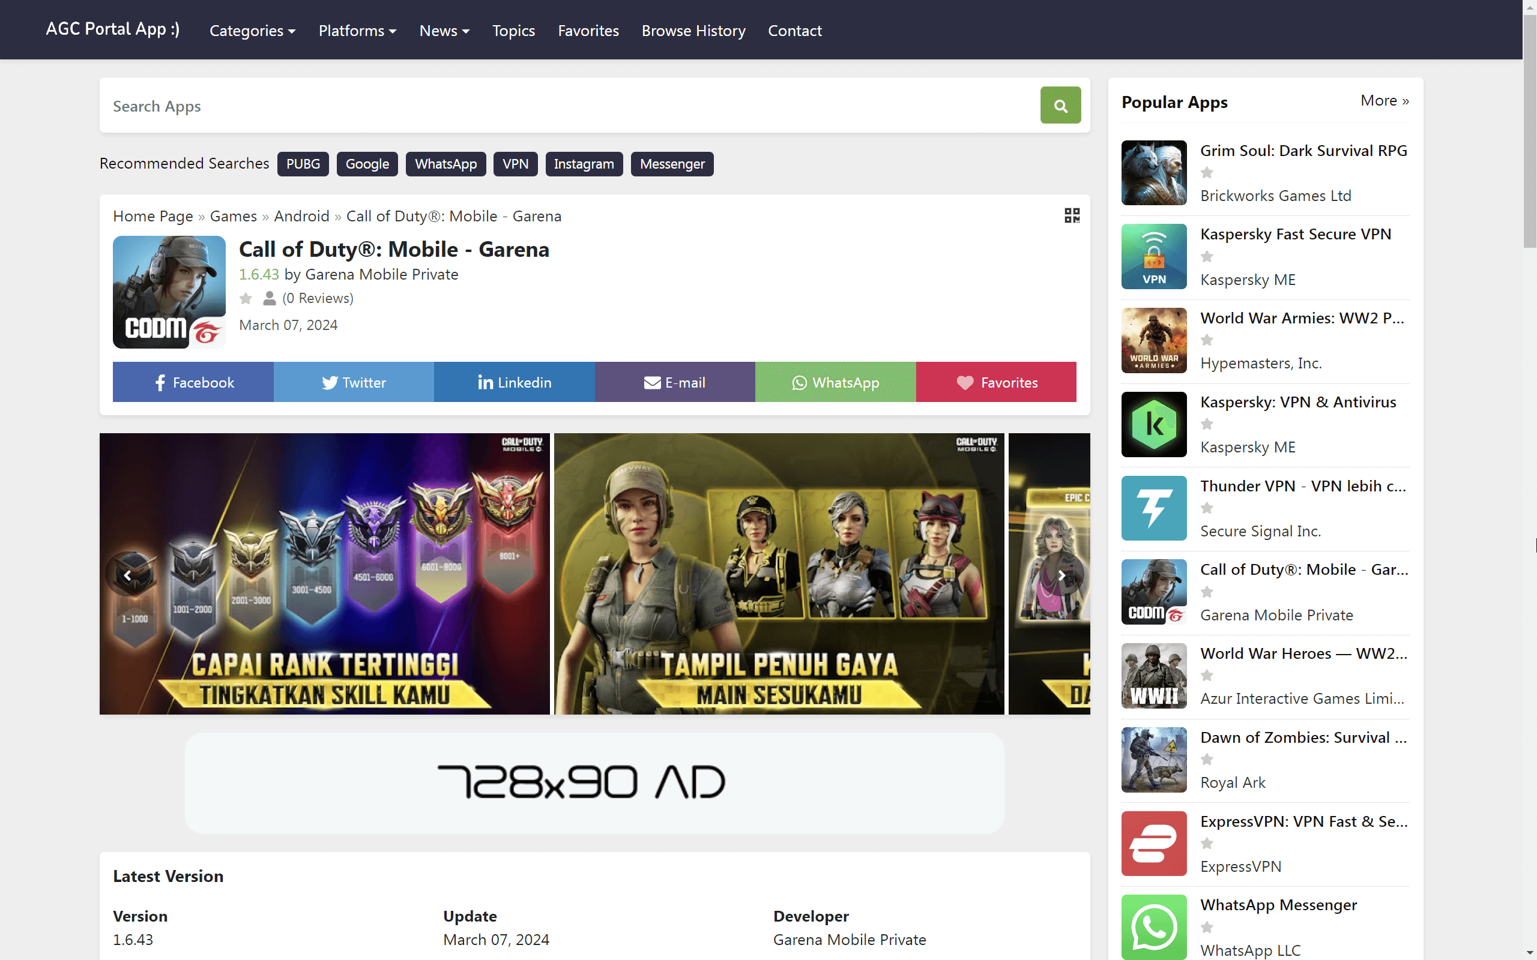Go to previous screenshot with left arrow
Screen dimensions: 1537x960
click(128, 575)
